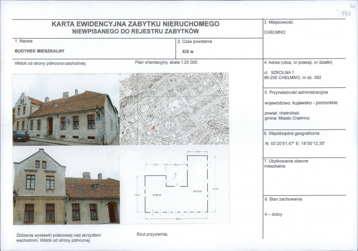The image size is (358, 251).
Task: Click the ground floor plan drawing
Action: tap(176, 187)
